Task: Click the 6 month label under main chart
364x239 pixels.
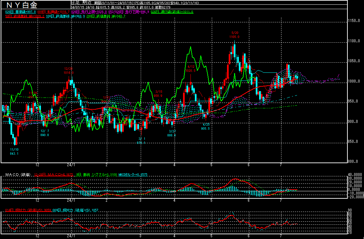Action: [x=249, y=165]
